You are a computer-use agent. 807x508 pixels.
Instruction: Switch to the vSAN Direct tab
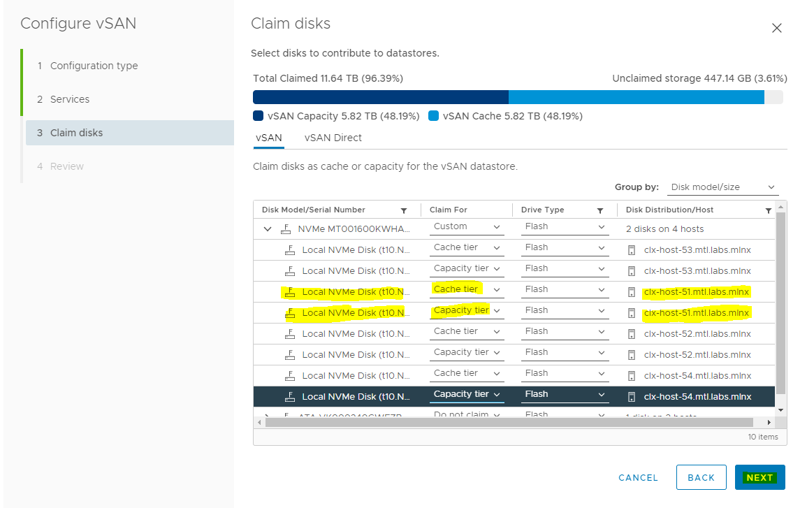coord(333,138)
